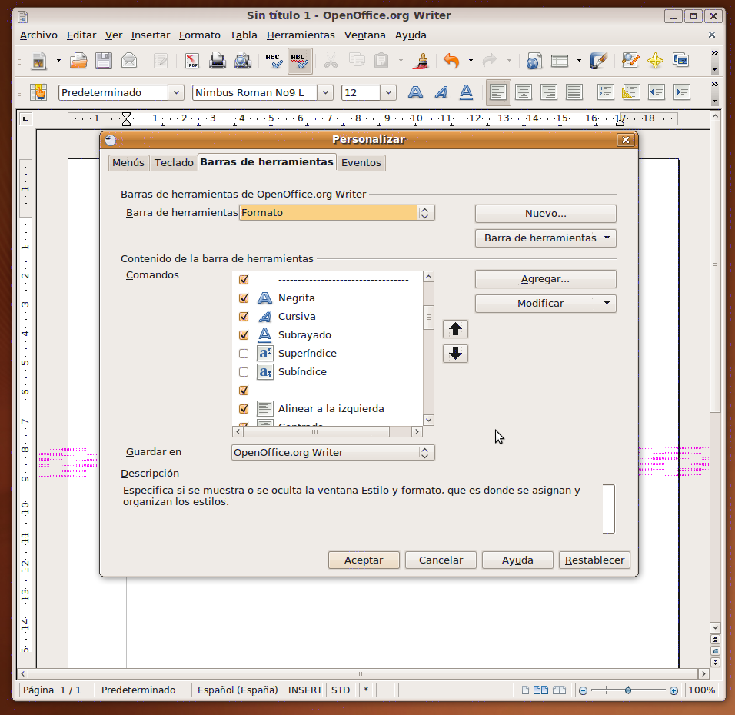735x715 pixels.
Task: Dismiss the dialog with Cancelar
Action: [441, 560]
